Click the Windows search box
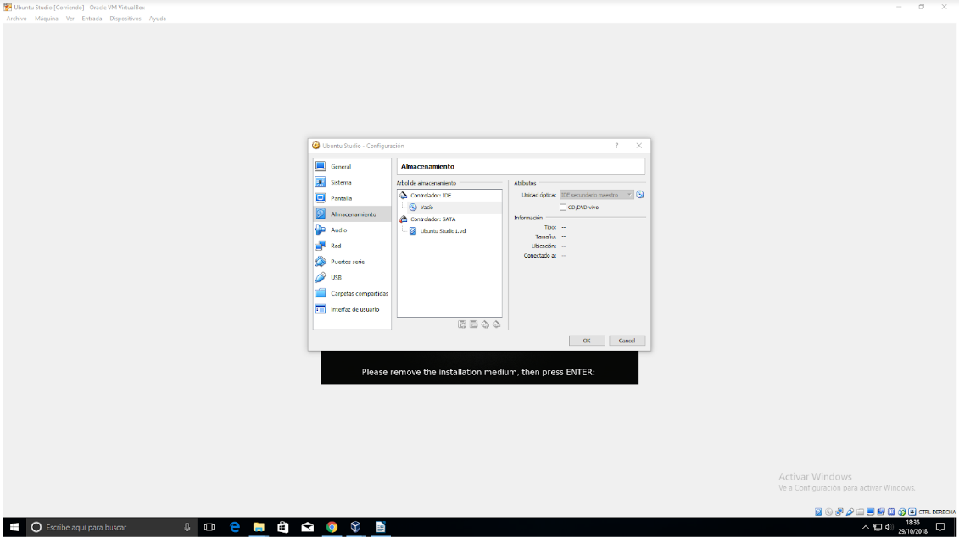This screenshot has width=959, height=538. (102, 527)
